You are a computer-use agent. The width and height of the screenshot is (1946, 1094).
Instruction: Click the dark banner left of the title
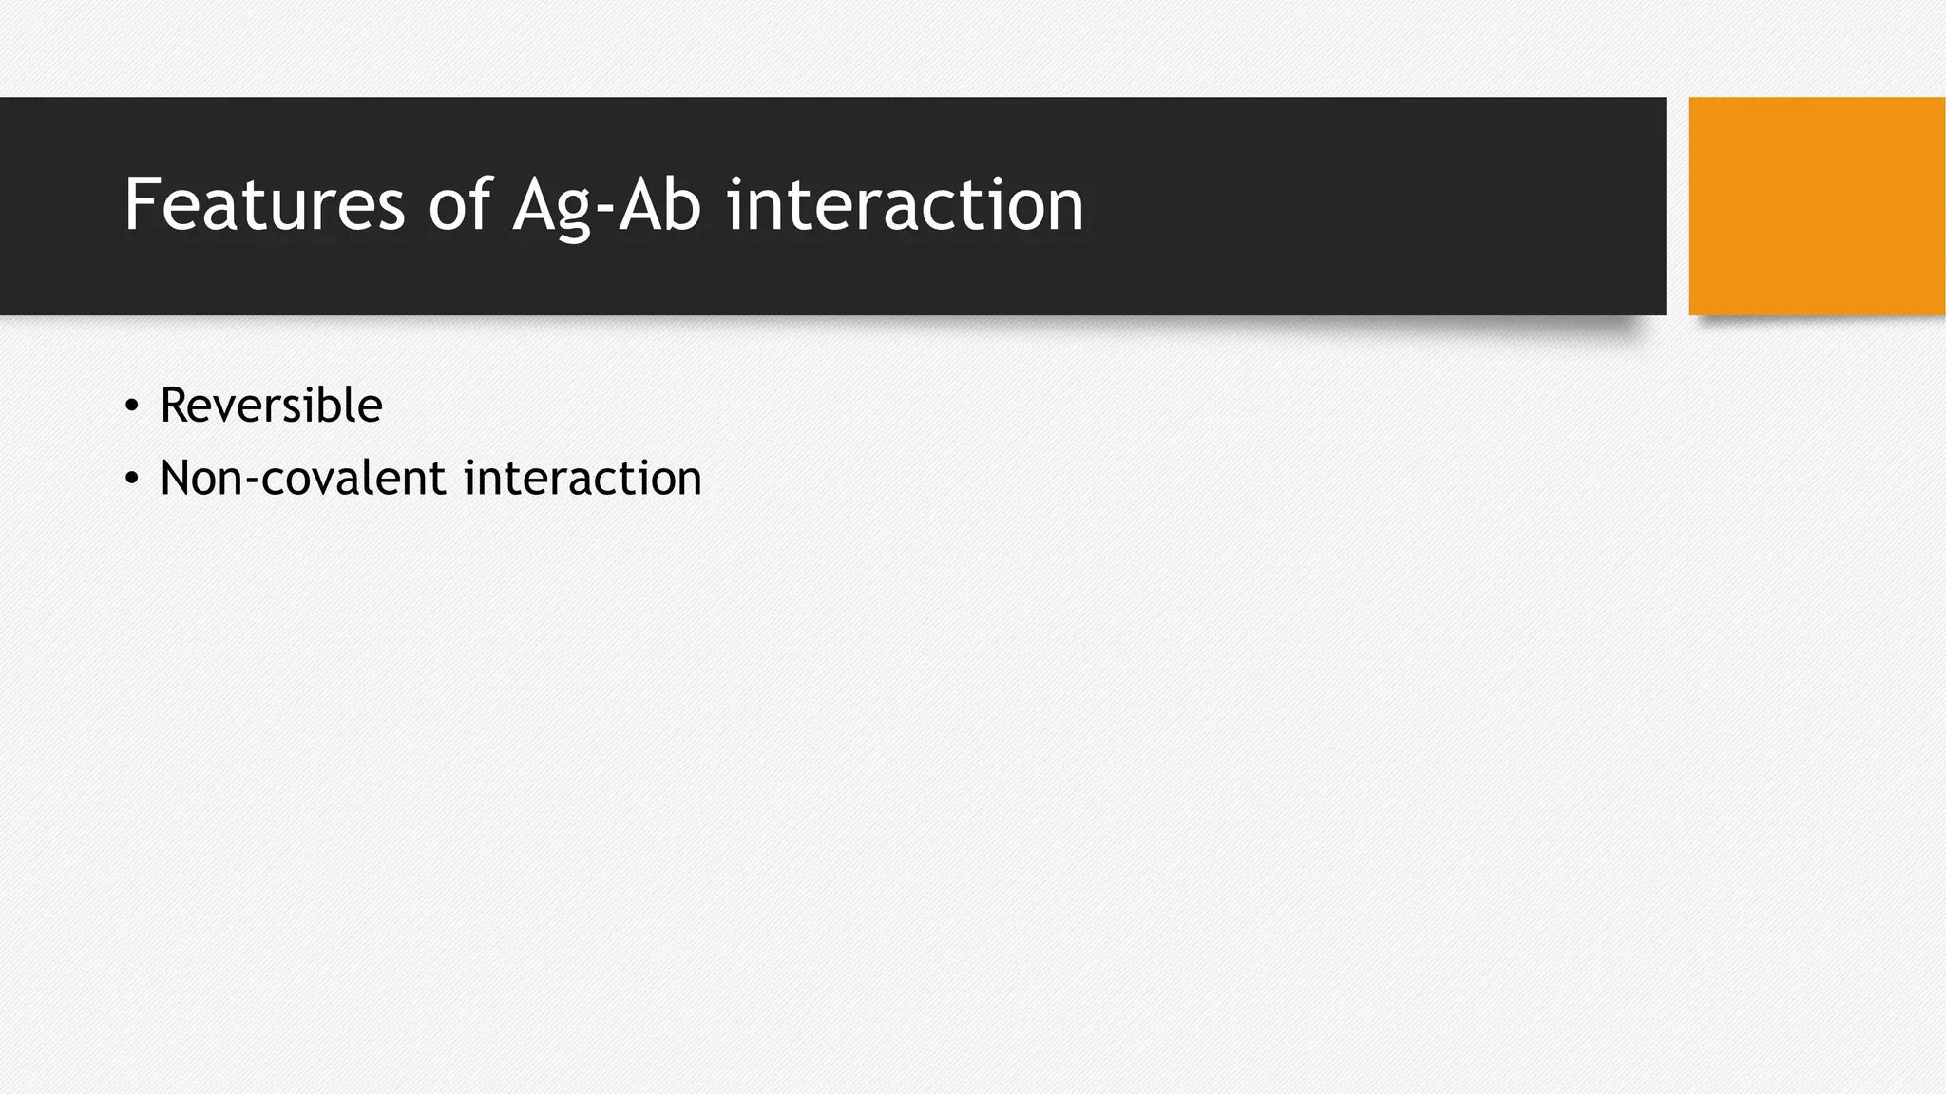pyautogui.click(x=57, y=206)
